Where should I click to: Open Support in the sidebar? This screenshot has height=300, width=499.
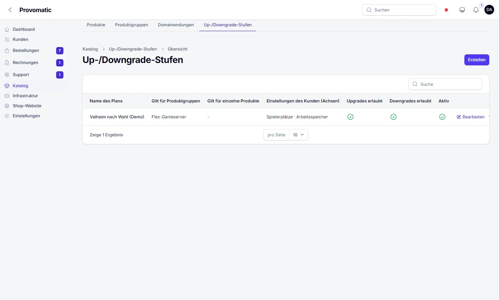[x=21, y=75]
